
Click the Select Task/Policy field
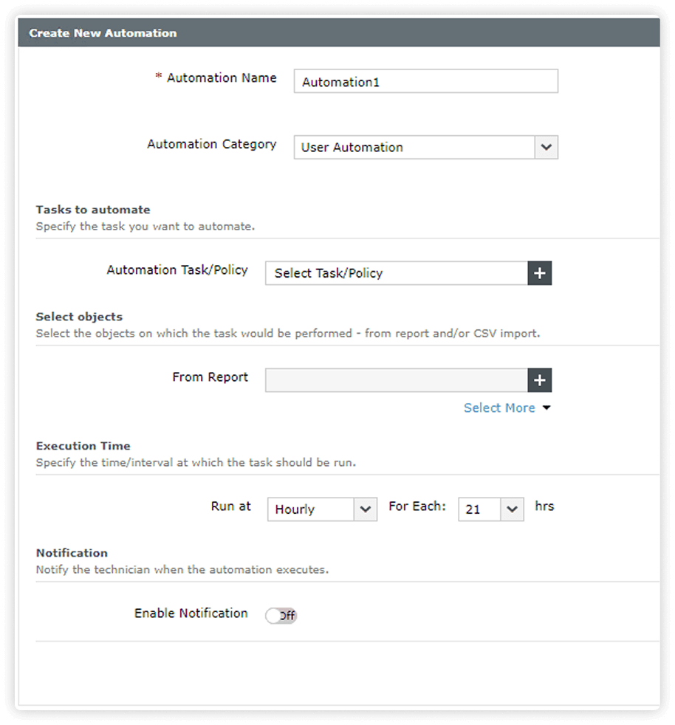coord(396,273)
